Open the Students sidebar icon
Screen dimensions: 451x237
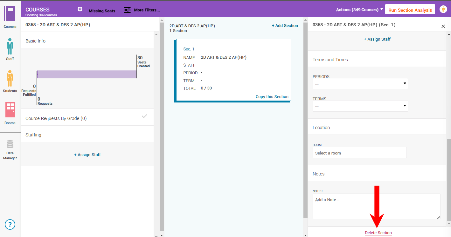click(10, 78)
